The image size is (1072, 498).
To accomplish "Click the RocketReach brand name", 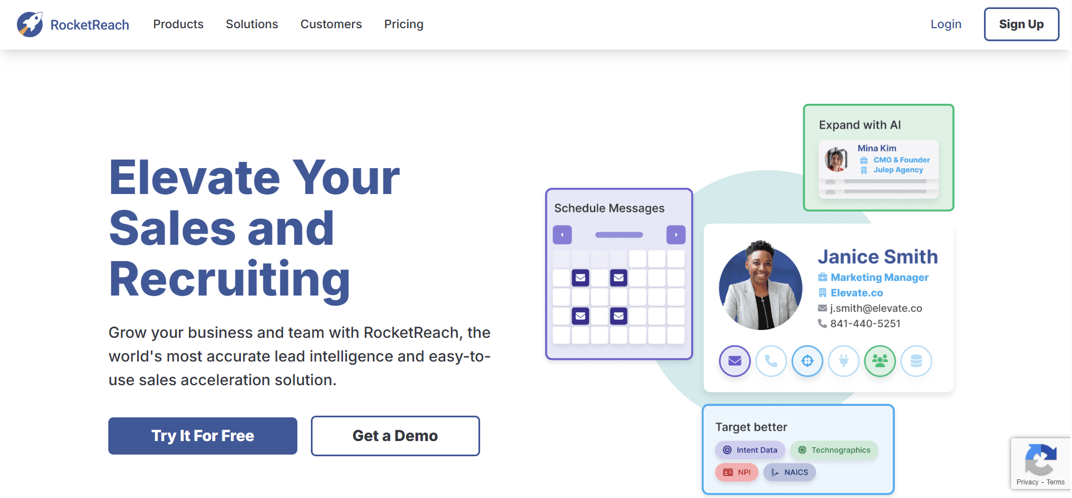I will 90,25.
